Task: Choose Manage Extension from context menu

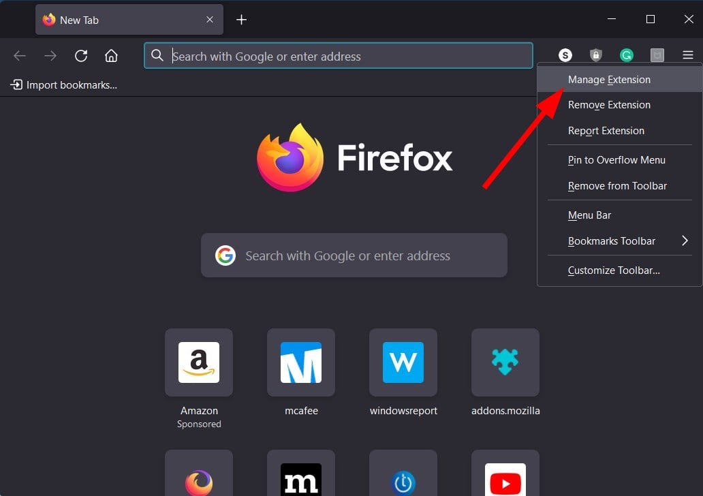Action: tap(620, 80)
